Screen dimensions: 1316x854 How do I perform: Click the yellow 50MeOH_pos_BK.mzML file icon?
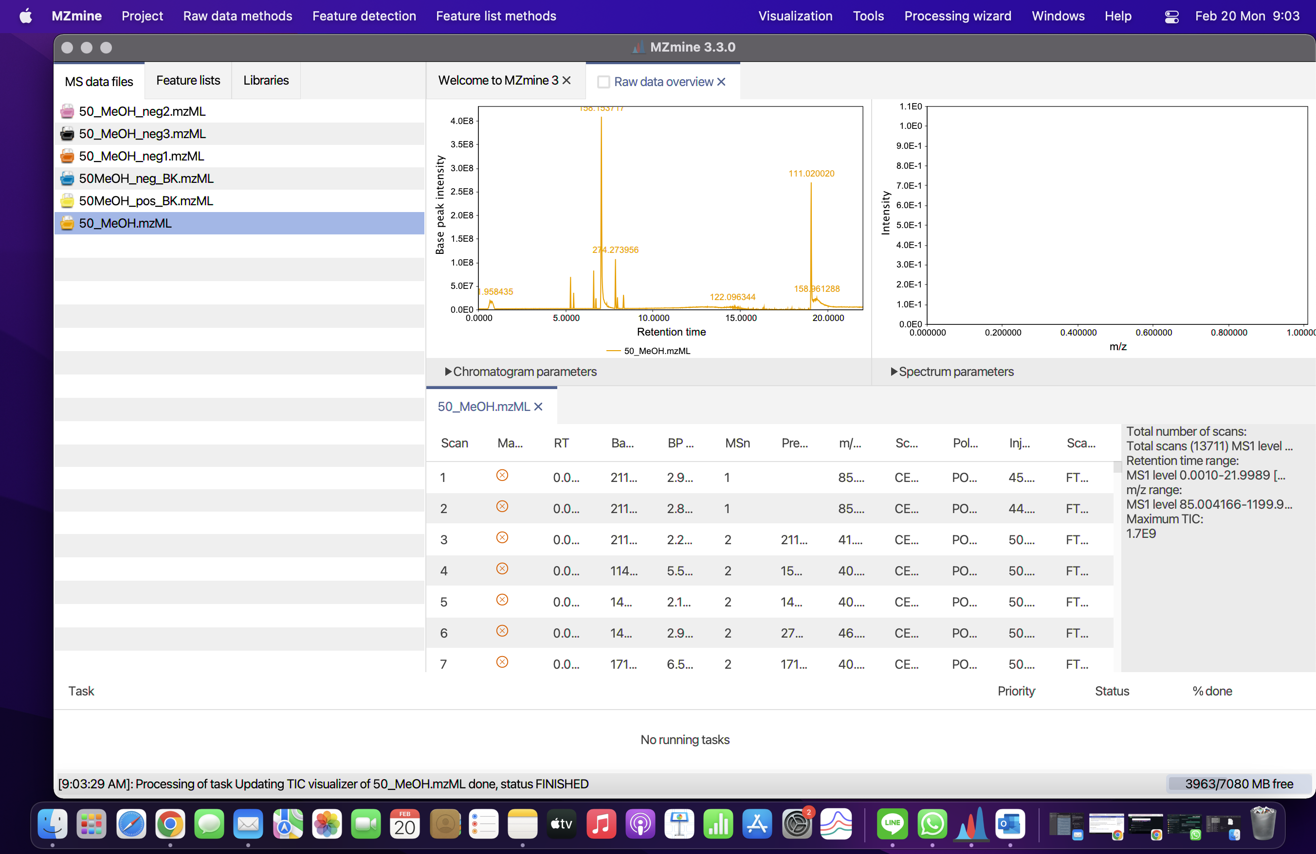67,201
